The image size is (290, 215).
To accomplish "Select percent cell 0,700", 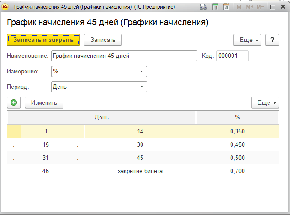I will click(x=237, y=171).
